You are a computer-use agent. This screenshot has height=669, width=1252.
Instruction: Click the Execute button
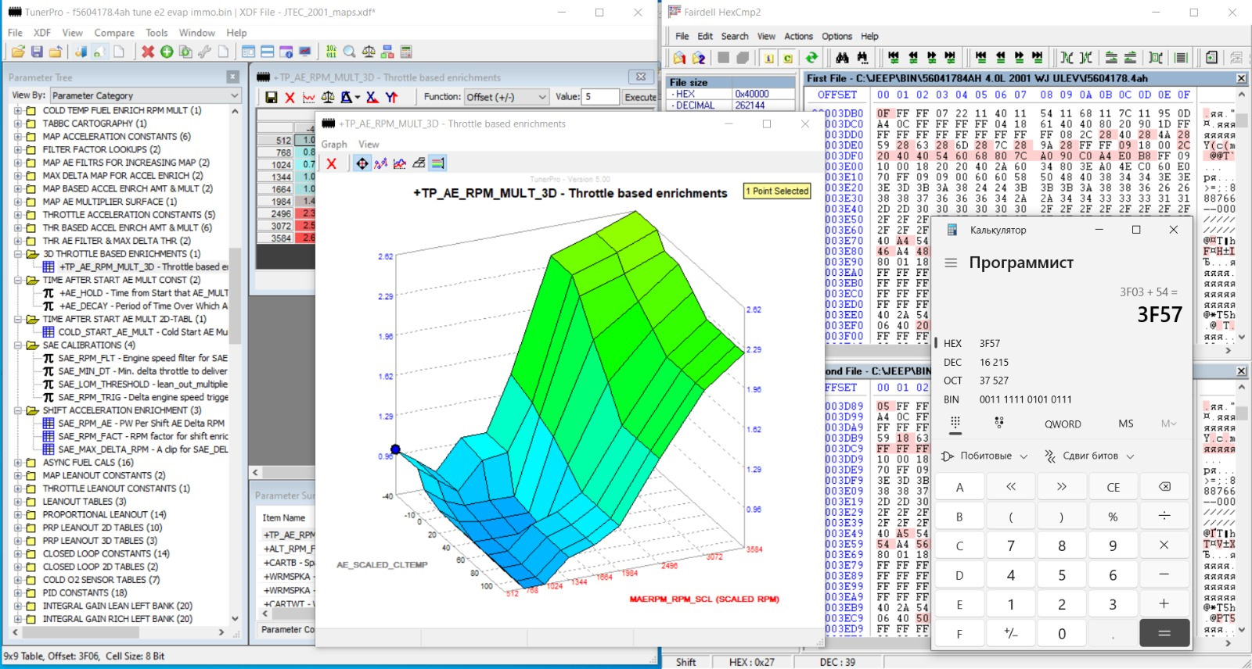coord(640,97)
